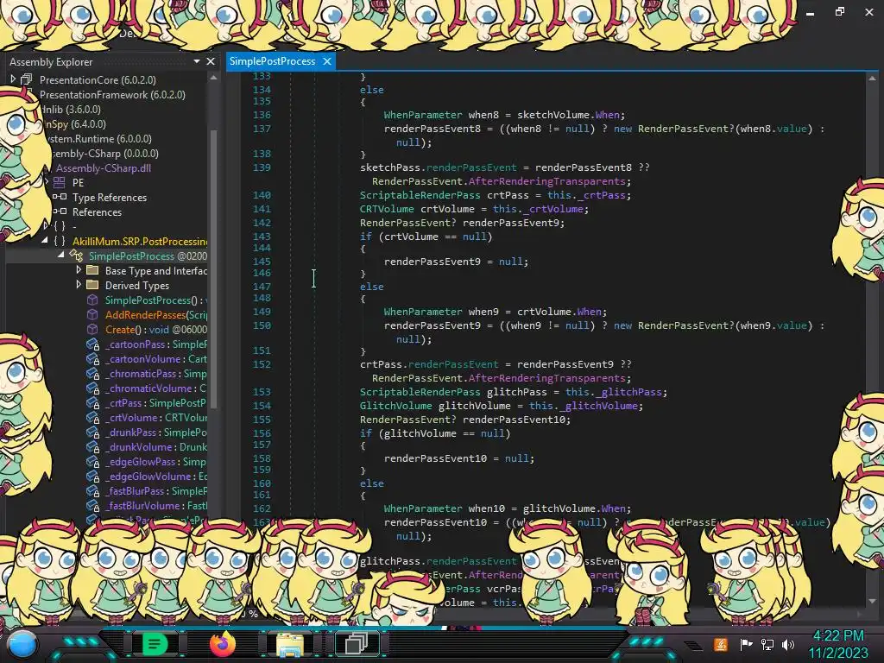Click the Type References node icon
This screenshot has width=884, height=663.
(x=60, y=197)
